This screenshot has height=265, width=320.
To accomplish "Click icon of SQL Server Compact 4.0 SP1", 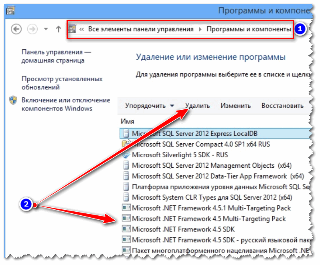I will point(126,144).
